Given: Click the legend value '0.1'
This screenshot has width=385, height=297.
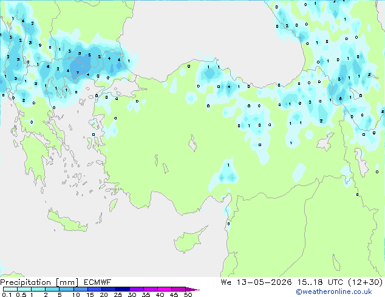Looking at the screenshot, I should (7, 295).
